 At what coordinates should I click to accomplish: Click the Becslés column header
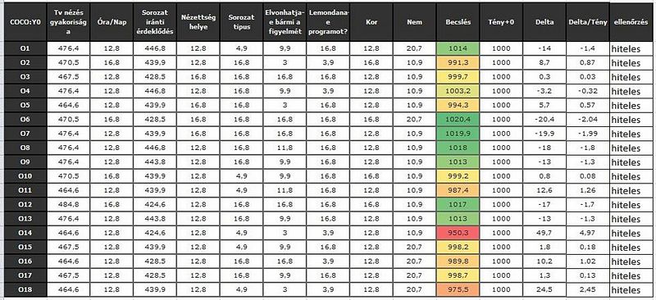[458, 22]
